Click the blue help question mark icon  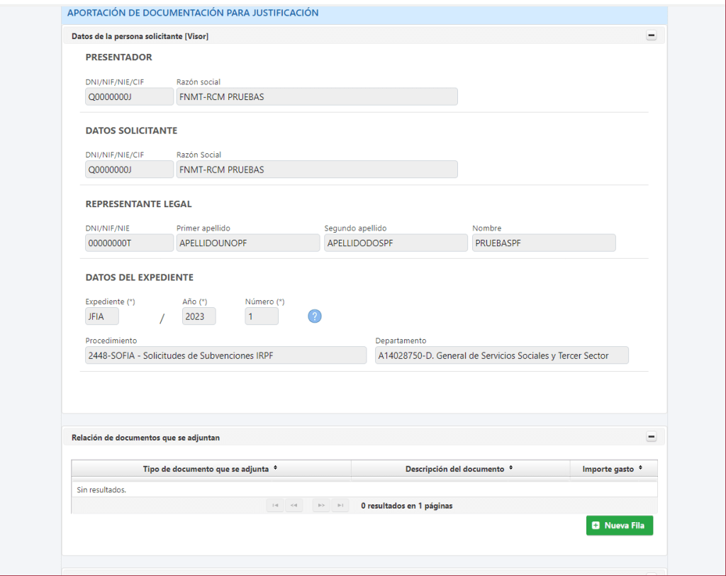pyautogui.click(x=315, y=316)
